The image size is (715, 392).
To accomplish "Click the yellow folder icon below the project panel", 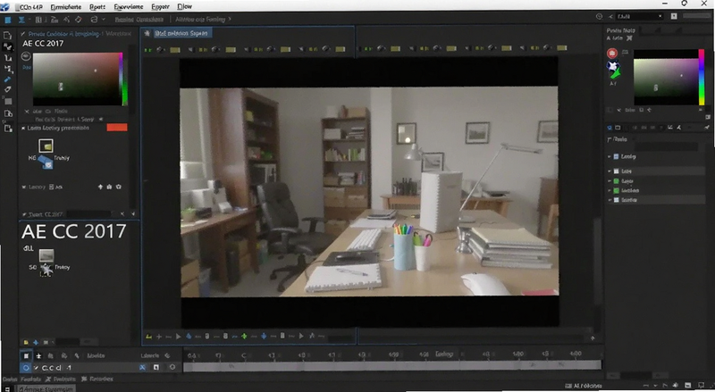I will click(26, 342).
